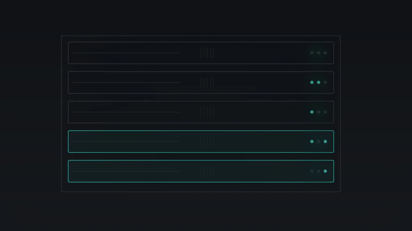Click the vent grille on the second server unit
This screenshot has height=231, width=412.
207,82
